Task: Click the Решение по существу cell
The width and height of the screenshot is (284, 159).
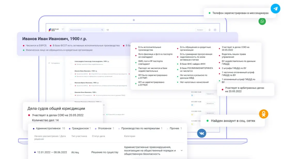Action: (105, 152)
